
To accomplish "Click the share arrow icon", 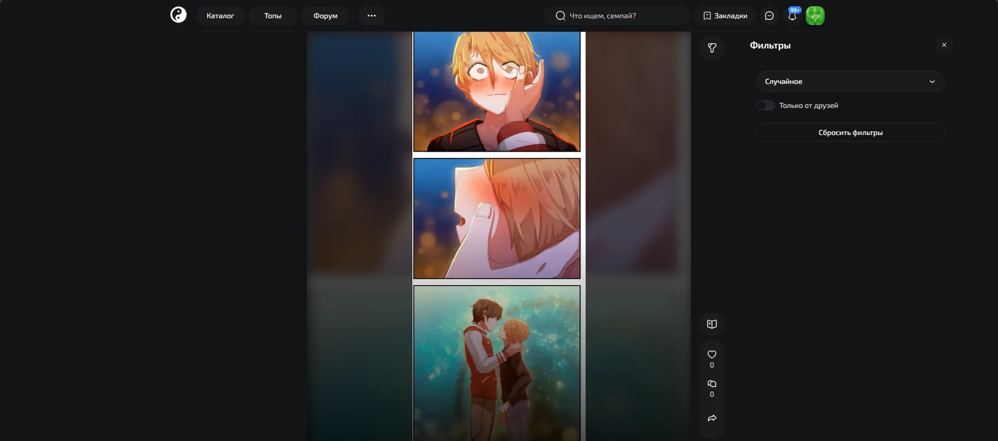I will tap(712, 418).
